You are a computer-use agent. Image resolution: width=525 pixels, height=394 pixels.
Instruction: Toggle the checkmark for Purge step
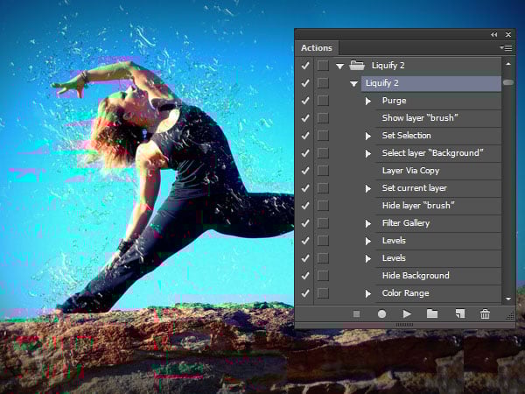click(304, 101)
